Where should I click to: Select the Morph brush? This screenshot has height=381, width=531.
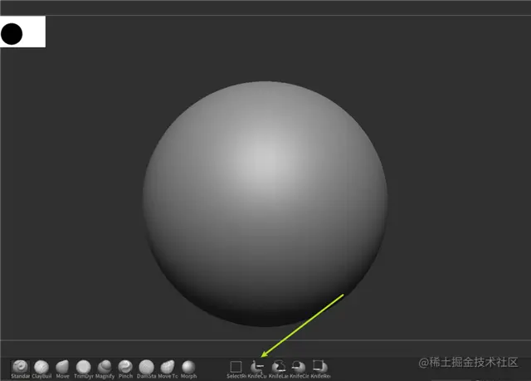(188, 369)
